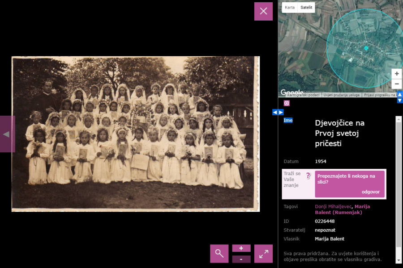The height and width of the screenshot is (268, 403).
Task: Expand the photo to fullscreen
Action: coord(263,254)
